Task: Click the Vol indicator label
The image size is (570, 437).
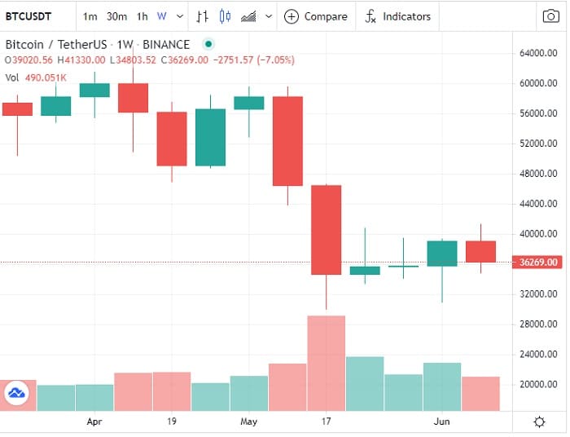Action: [x=13, y=77]
